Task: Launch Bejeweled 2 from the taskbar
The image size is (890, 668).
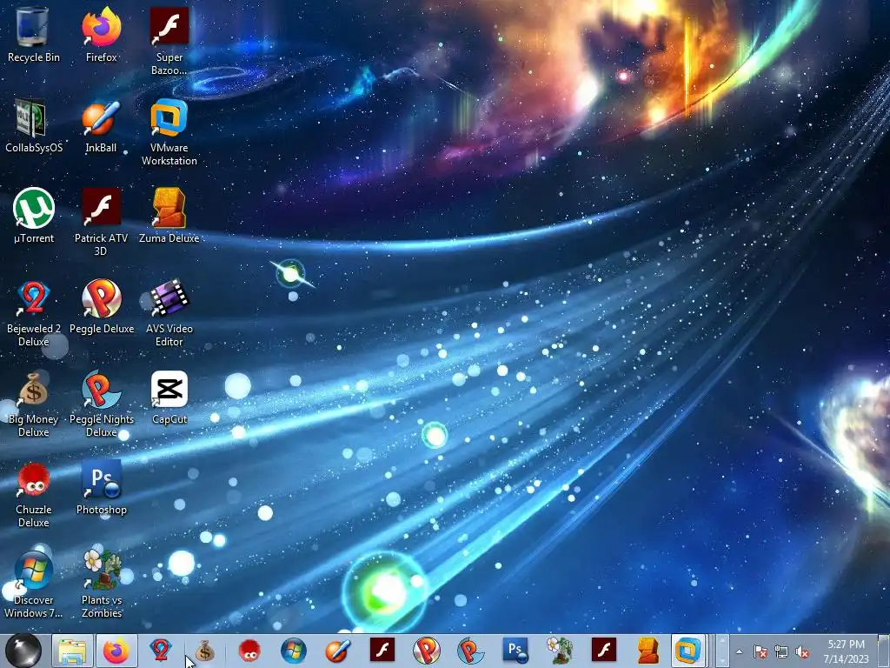Action: pos(161,651)
